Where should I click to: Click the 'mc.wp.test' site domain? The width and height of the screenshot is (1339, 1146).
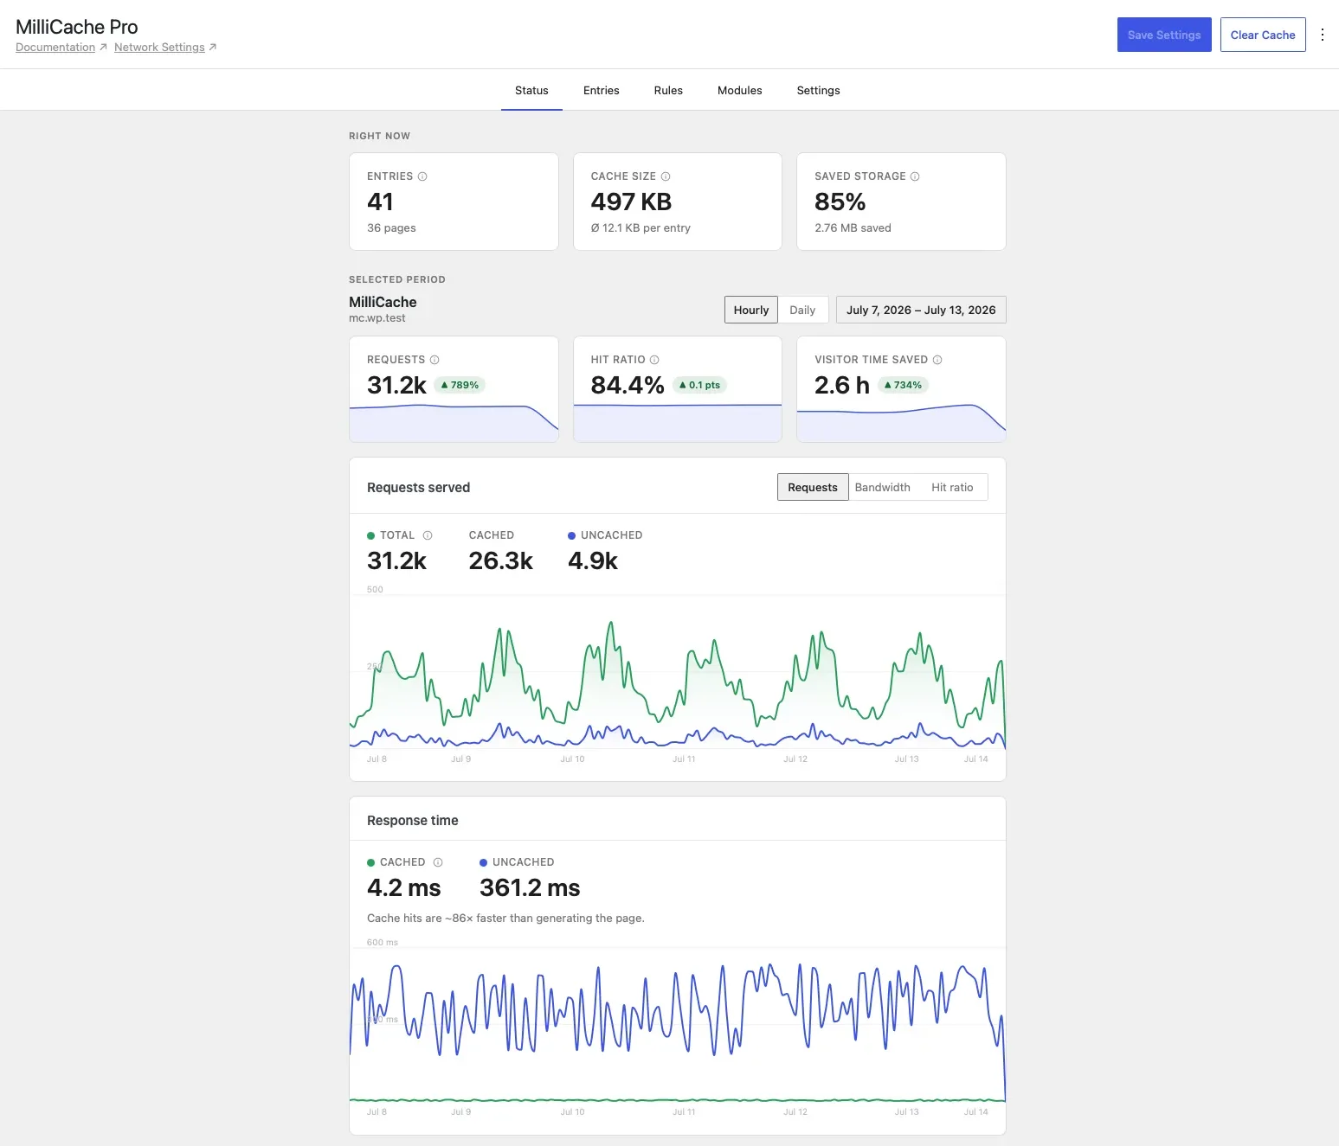[x=377, y=317]
